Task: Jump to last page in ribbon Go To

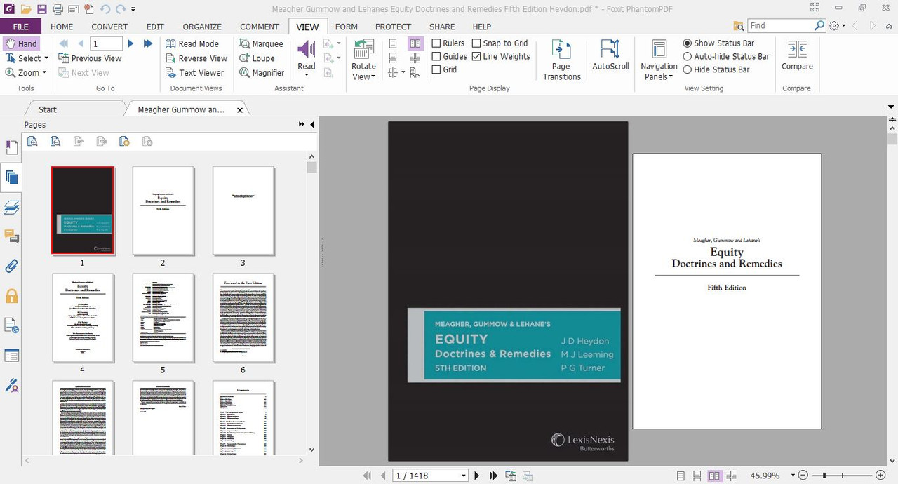Action: (148, 43)
